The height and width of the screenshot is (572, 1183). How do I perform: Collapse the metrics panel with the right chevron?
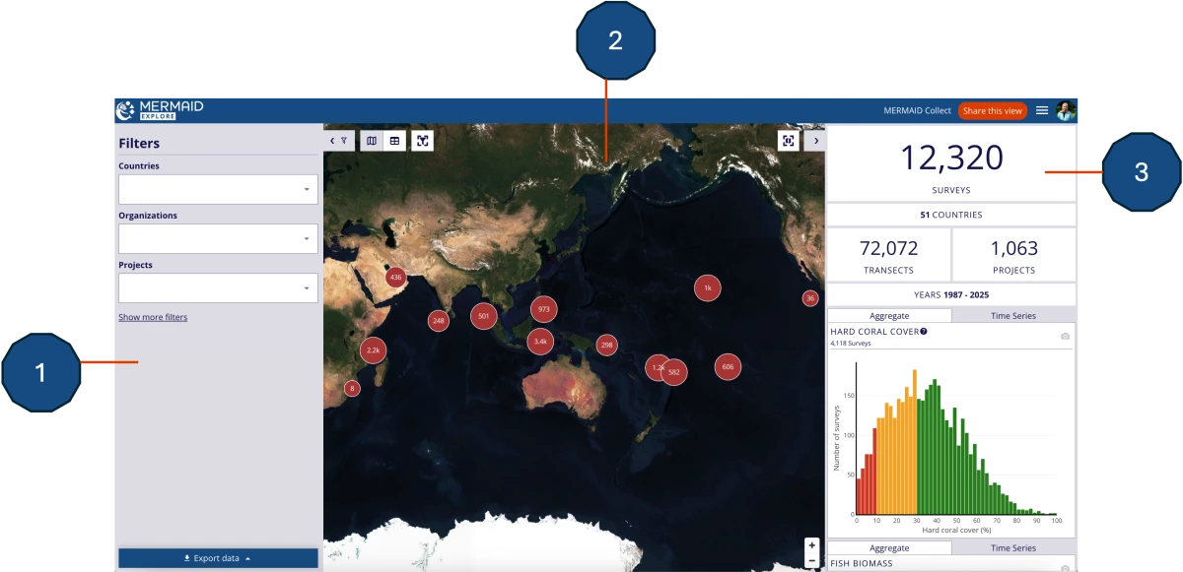click(815, 141)
